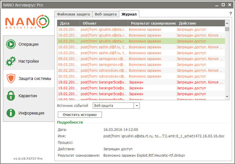Viewport: 235px width, 164px height.
Task: Click the log scrollbar up arrow
Action: pos(227,23)
